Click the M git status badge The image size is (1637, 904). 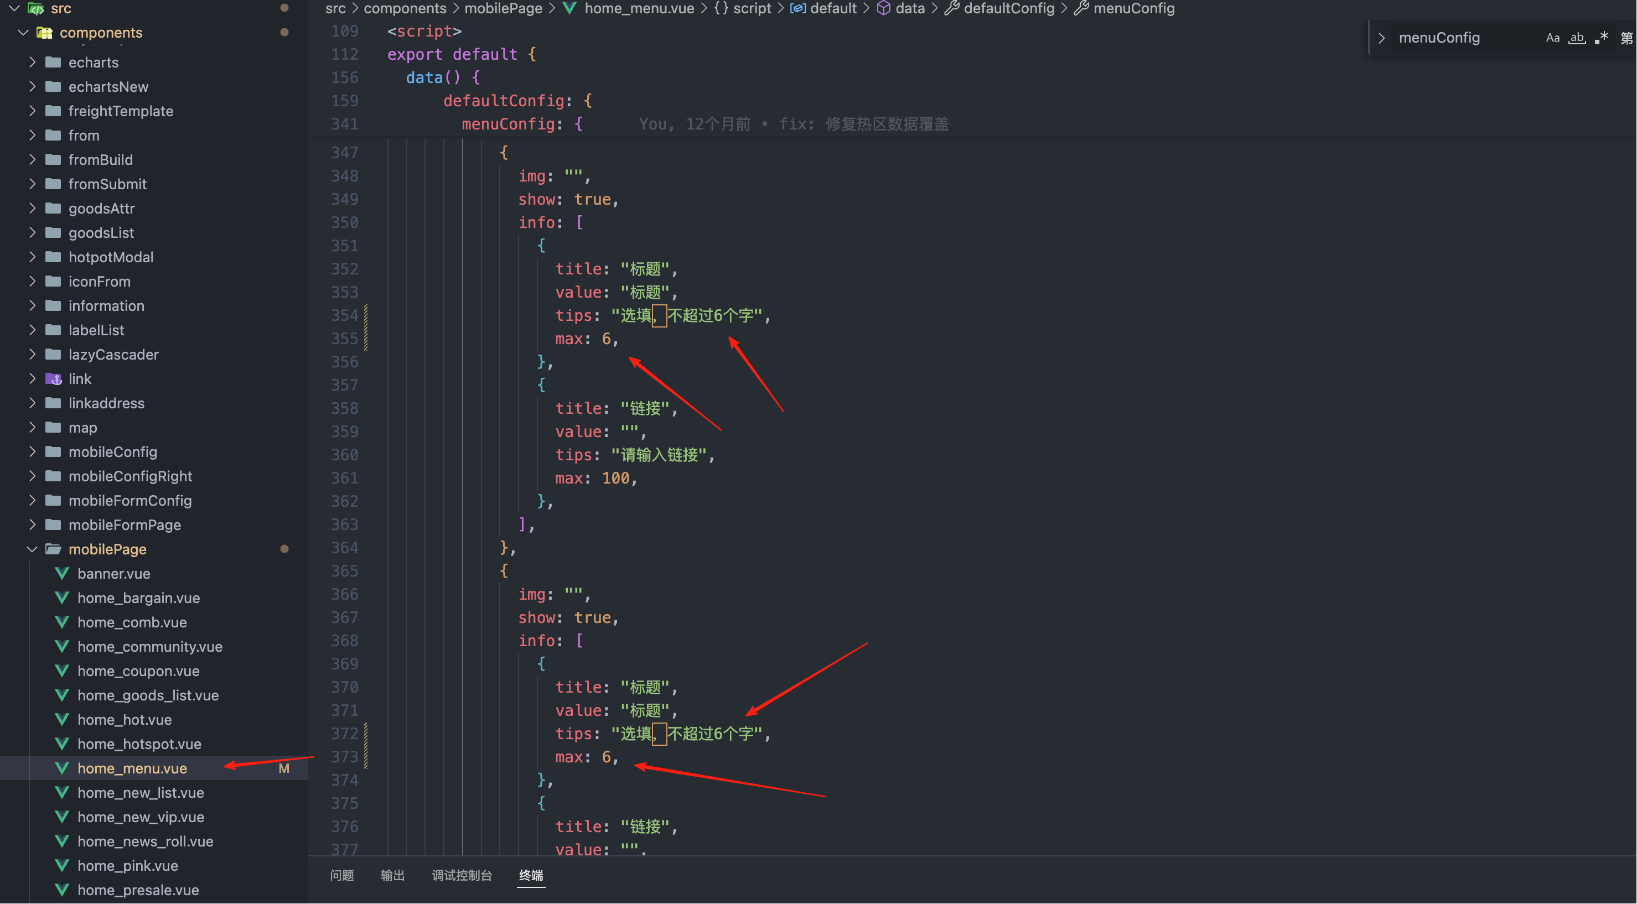[x=284, y=768]
